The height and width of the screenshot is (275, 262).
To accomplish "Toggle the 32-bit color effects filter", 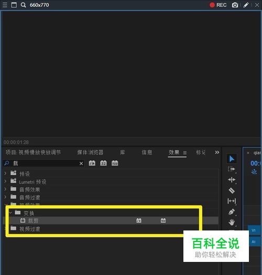I will pos(103,163).
